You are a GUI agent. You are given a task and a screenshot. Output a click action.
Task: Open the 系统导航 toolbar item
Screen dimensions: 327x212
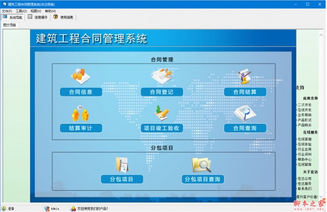[13, 17]
